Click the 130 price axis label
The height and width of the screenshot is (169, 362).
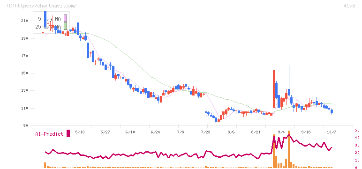24,91
